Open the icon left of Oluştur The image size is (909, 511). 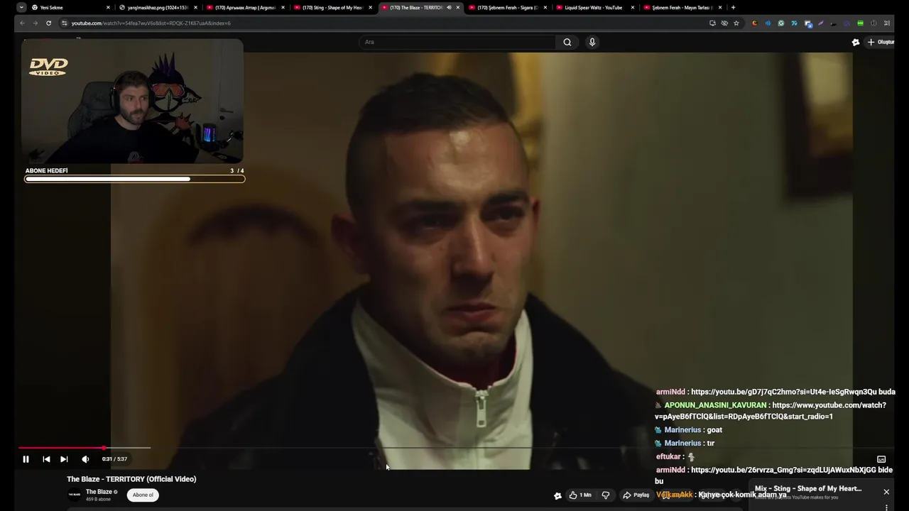(856, 42)
